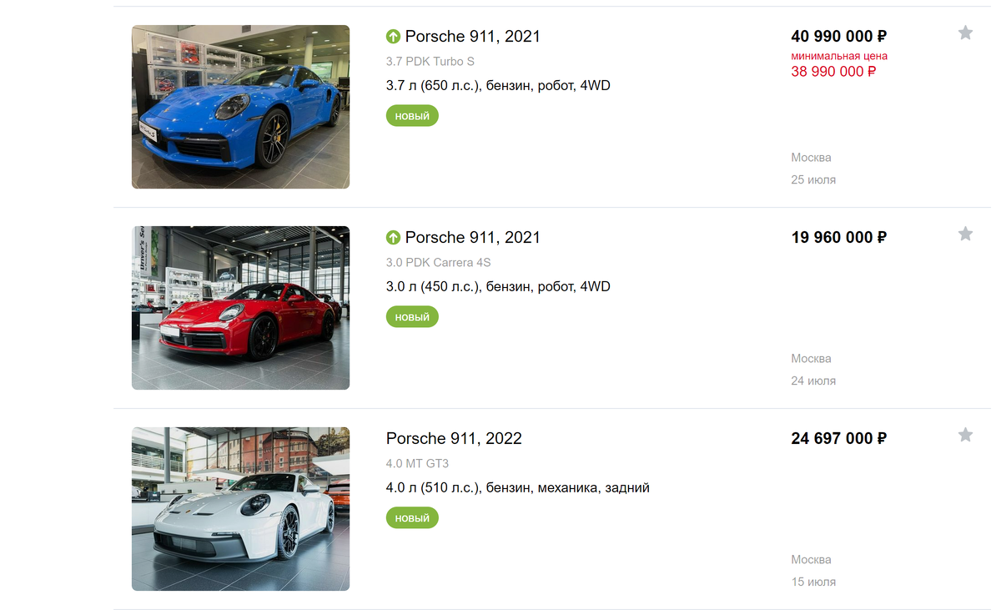Click the 19 960 000 ₽ price

[838, 238]
